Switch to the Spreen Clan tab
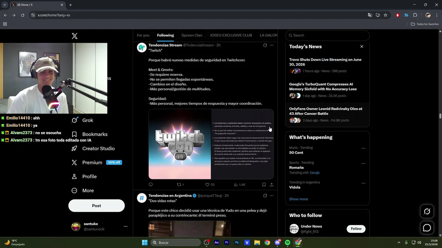This screenshot has height=248, width=442. pyautogui.click(x=192, y=35)
